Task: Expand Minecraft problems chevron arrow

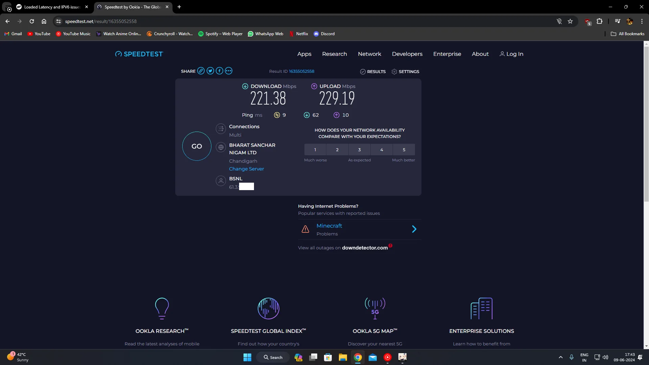Action: click(414, 229)
